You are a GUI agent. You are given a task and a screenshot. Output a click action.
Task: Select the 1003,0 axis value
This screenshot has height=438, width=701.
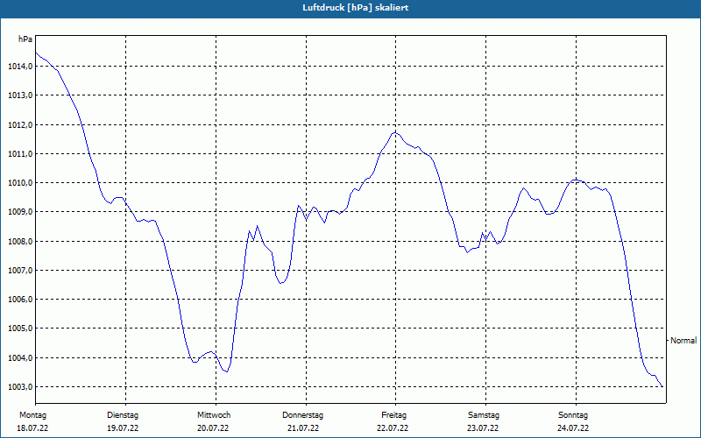click(20, 387)
